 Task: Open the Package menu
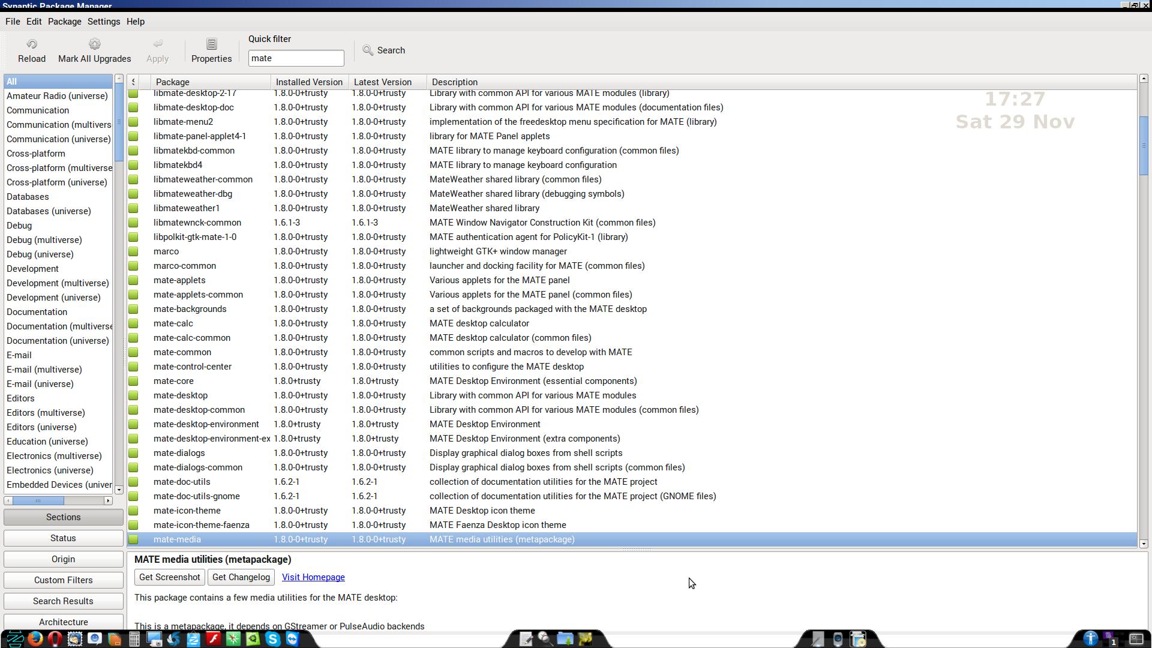tap(64, 22)
